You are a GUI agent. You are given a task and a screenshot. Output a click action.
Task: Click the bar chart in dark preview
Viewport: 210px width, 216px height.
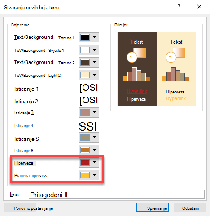[x=137, y=74]
